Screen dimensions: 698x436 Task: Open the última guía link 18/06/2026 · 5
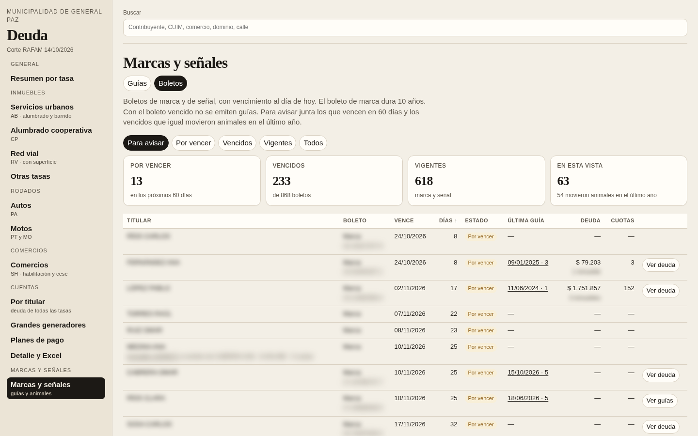click(x=528, y=398)
